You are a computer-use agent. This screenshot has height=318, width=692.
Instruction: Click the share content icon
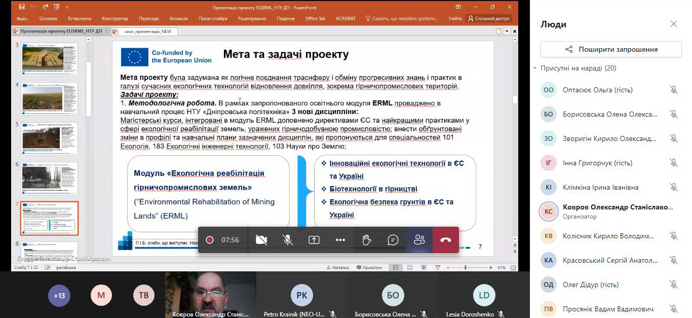[314, 240]
